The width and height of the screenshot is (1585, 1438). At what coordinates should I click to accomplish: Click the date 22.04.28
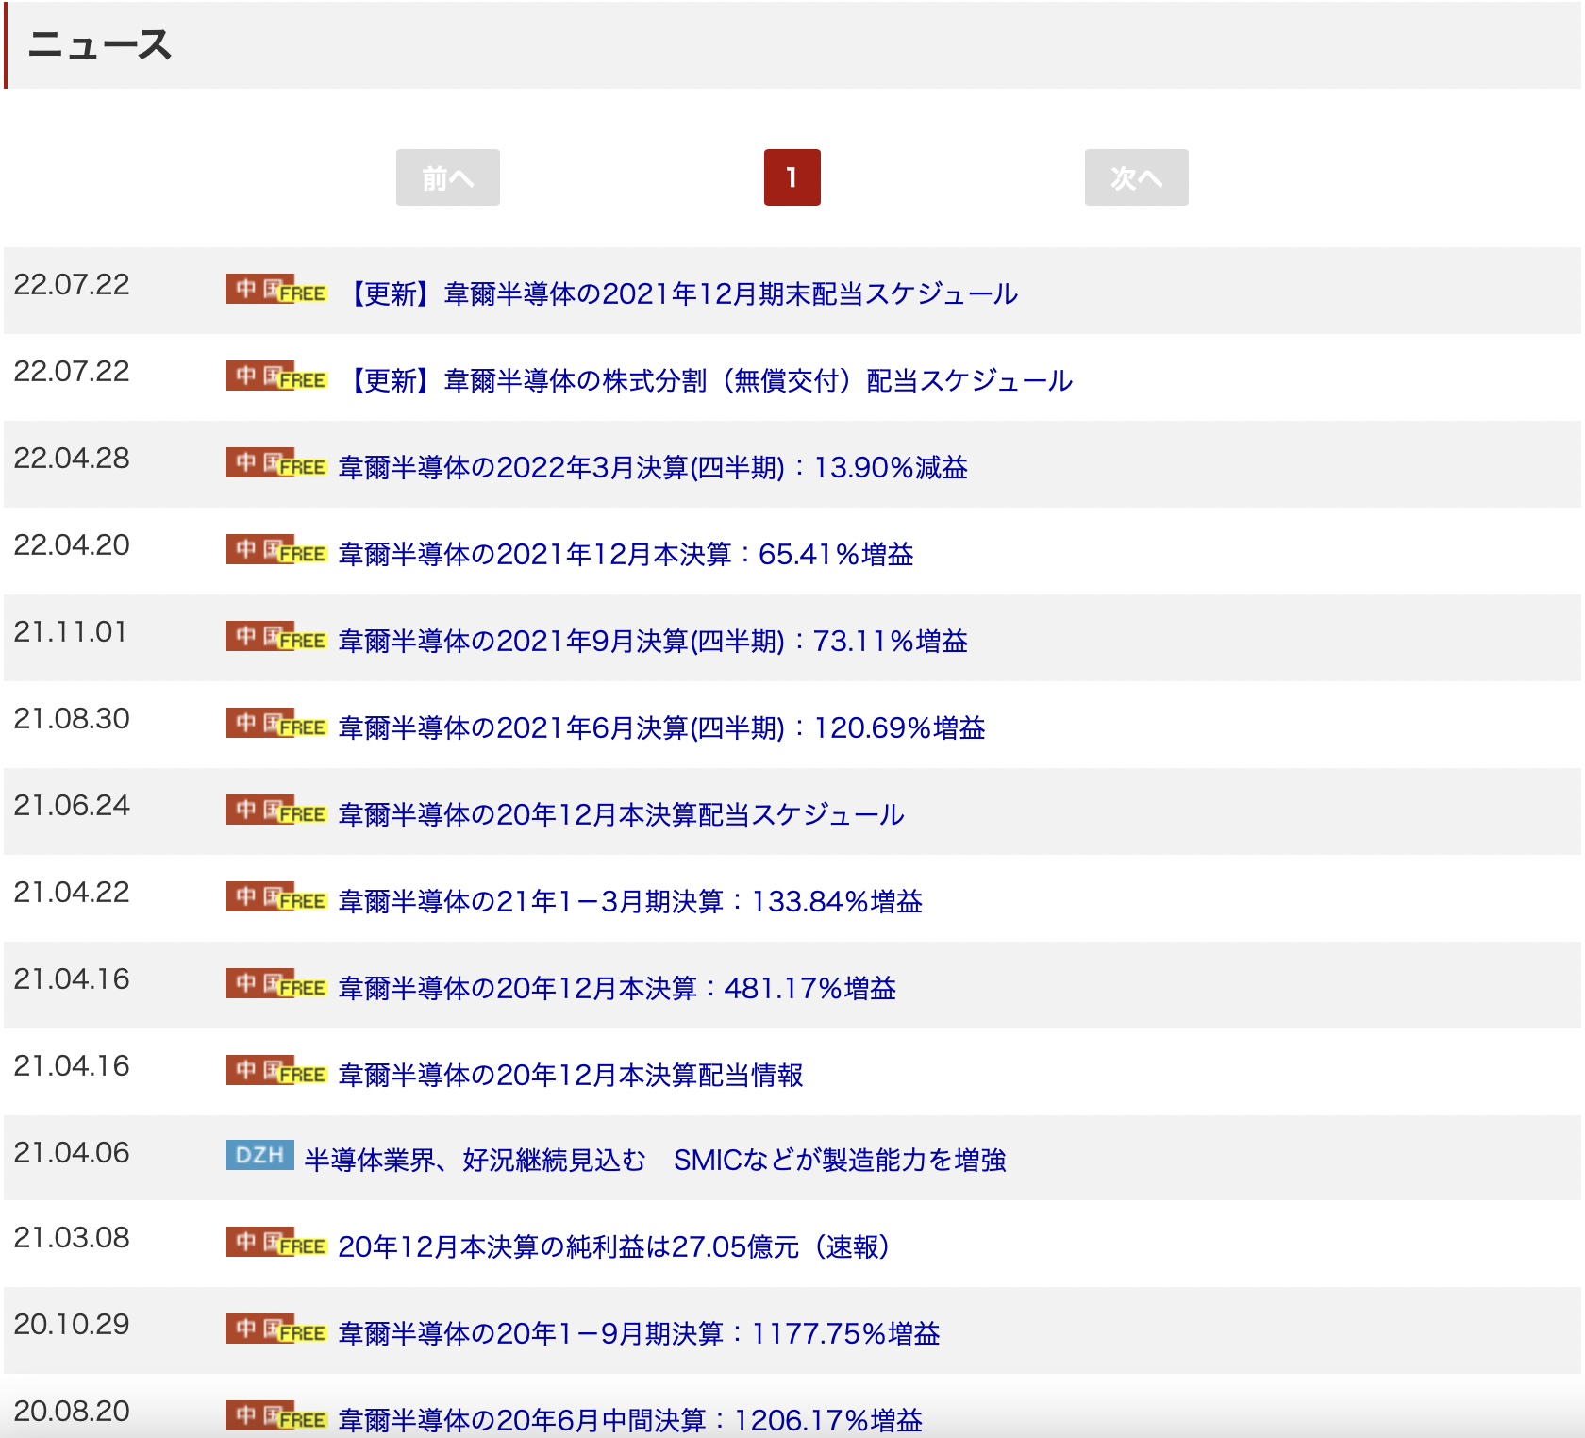click(72, 459)
